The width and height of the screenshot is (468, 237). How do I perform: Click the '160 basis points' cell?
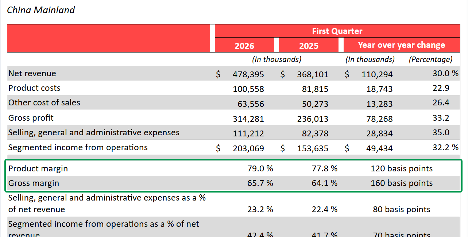tap(402, 183)
